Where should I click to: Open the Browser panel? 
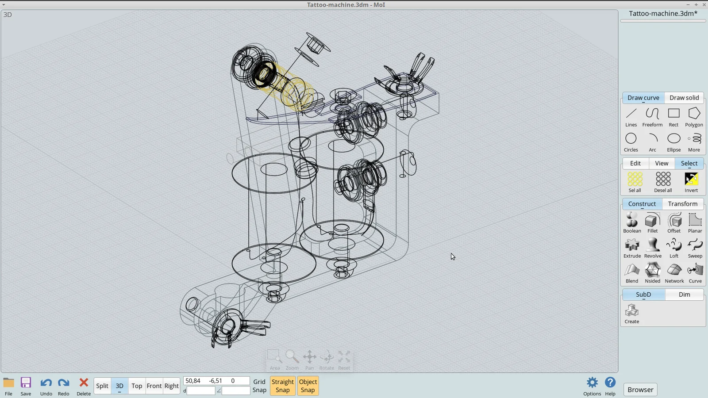[640, 389]
